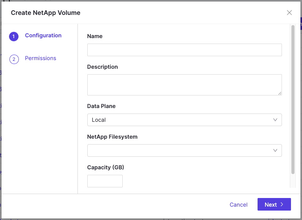
Task: Expand the NetApp Filesystem dropdown
Action: [184, 150]
